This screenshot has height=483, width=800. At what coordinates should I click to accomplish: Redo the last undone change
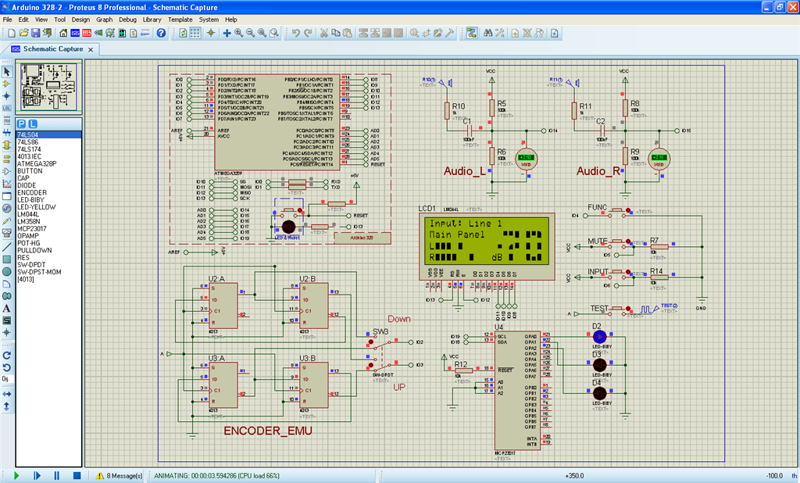coord(308,33)
